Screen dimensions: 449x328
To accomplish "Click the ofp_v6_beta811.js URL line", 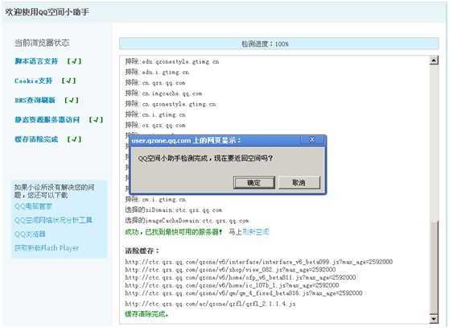I will 241,277.
